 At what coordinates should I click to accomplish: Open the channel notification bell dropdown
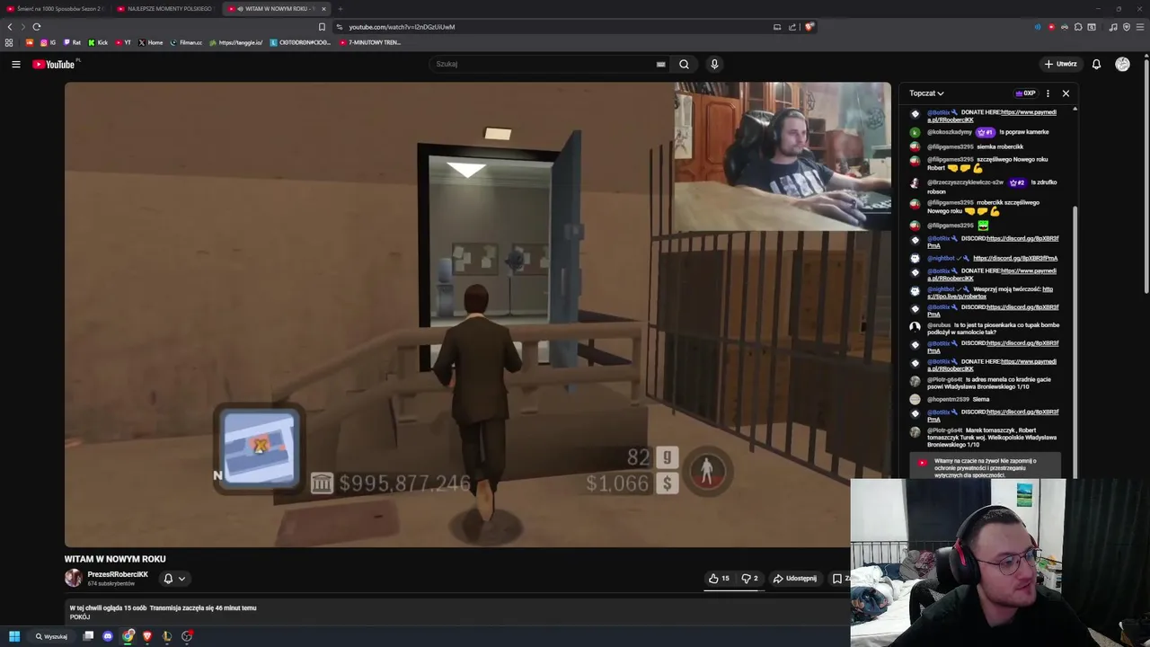(174, 579)
